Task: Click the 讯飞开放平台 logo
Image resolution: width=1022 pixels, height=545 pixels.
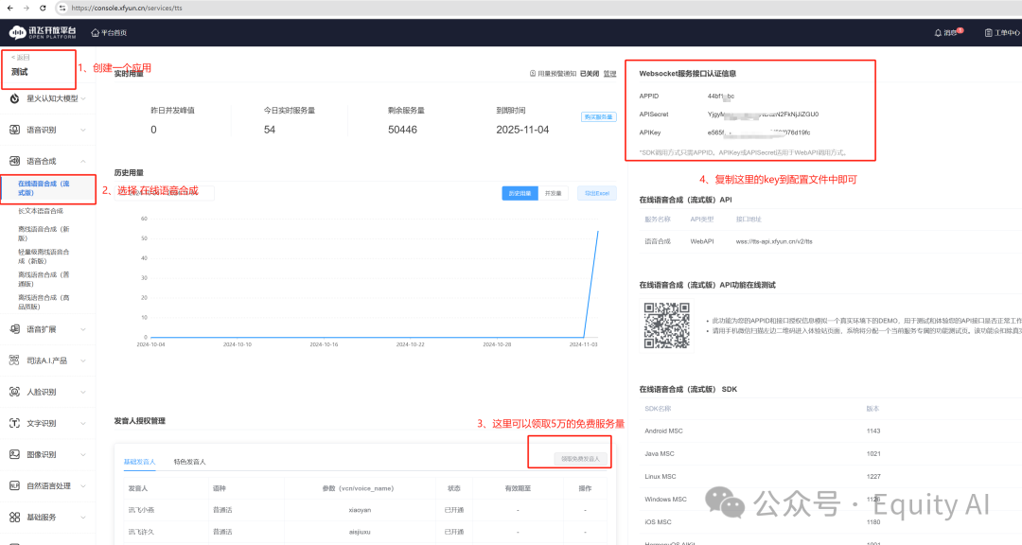Action: (43, 32)
